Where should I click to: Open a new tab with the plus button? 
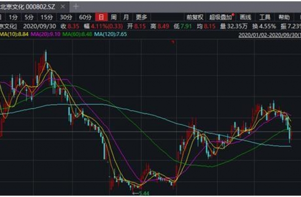(76, 6)
